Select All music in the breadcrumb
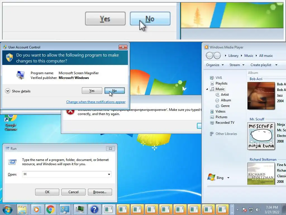This screenshot has width=286, height=215. coord(266,56)
